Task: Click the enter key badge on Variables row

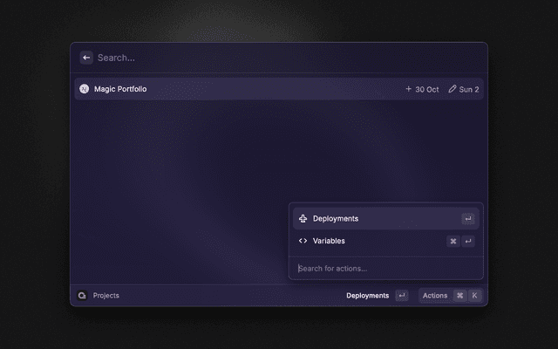Action: (x=468, y=242)
